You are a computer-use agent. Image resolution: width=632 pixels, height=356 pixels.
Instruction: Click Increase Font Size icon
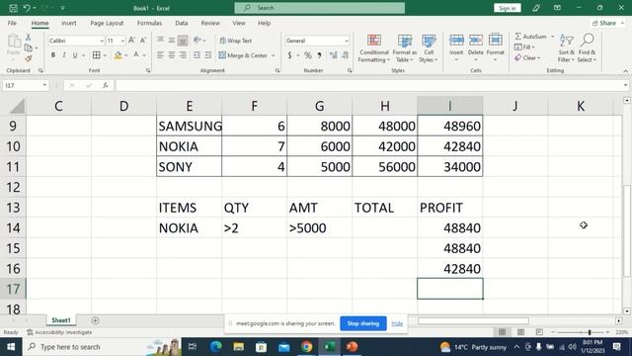(x=131, y=41)
